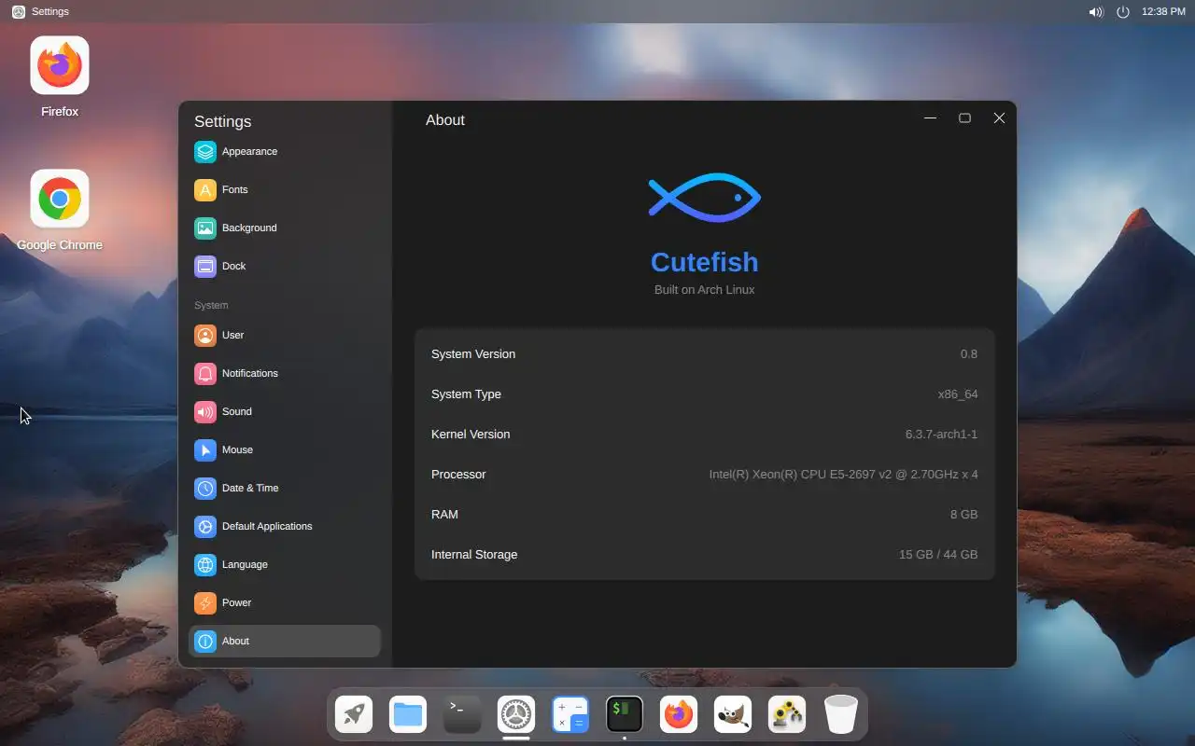The image size is (1195, 746).
Task: Click the Cutefish title text
Action: 705,262
